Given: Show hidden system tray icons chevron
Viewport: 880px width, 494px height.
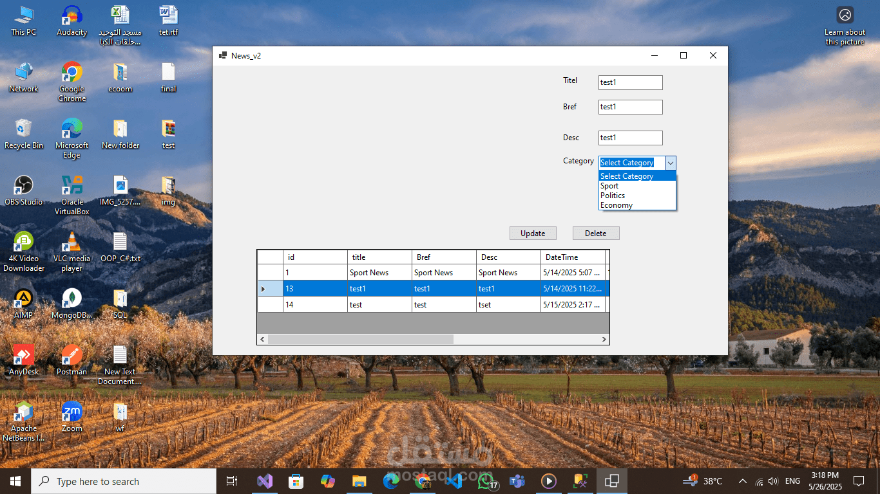Looking at the screenshot, I should [x=742, y=481].
